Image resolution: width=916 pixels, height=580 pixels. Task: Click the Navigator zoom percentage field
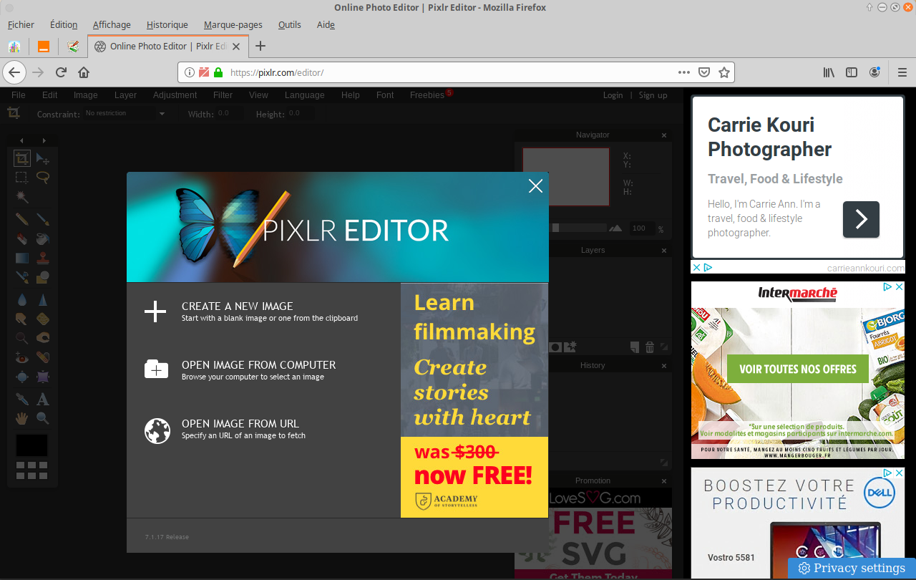641,228
